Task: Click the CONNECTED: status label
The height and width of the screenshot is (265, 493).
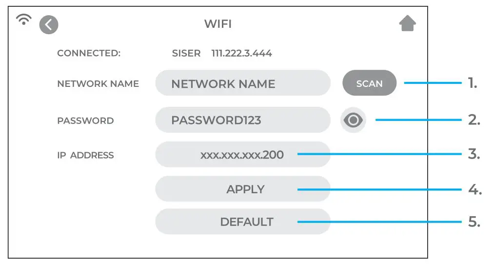Action: pyautogui.click(x=89, y=53)
